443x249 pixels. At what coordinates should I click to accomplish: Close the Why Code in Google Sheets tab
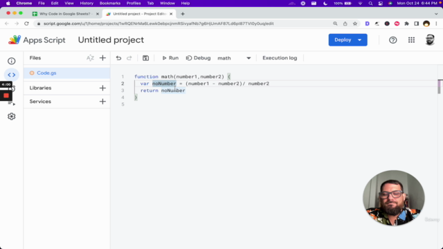pyautogui.click(x=98, y=14)
